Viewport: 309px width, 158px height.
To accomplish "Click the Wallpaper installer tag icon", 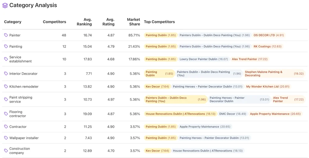I will click(x=6, y=138).
